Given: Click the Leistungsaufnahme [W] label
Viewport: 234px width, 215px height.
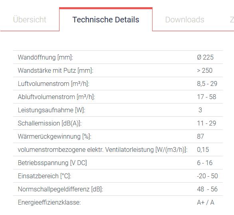Looking at the screenshot, I should click(x=52, y=110).
